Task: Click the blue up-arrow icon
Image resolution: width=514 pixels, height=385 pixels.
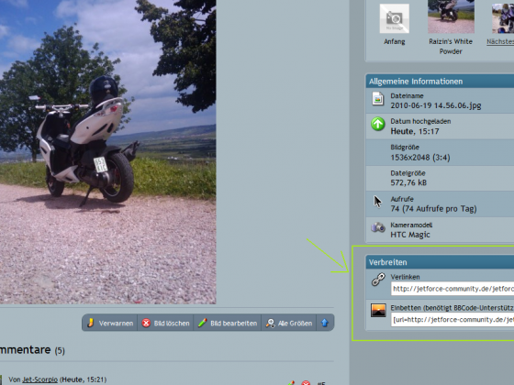Action: [325, 323]
